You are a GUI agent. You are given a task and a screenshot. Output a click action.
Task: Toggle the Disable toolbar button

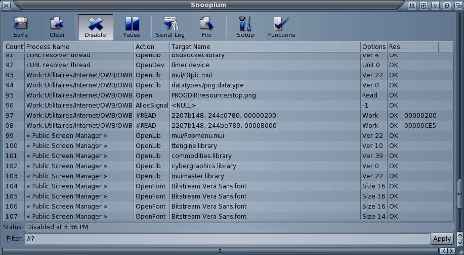pos(95,27)
